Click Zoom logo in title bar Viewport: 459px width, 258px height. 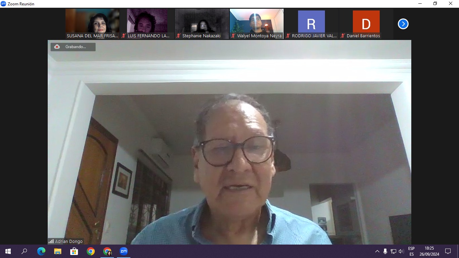pos(3,4)
